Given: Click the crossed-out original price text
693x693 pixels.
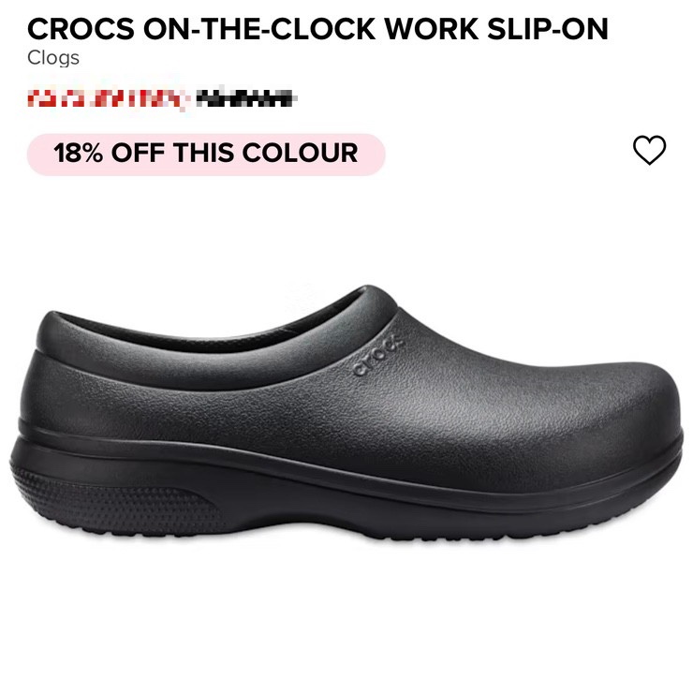Looking at the screenshot, I should coord(245,98).
